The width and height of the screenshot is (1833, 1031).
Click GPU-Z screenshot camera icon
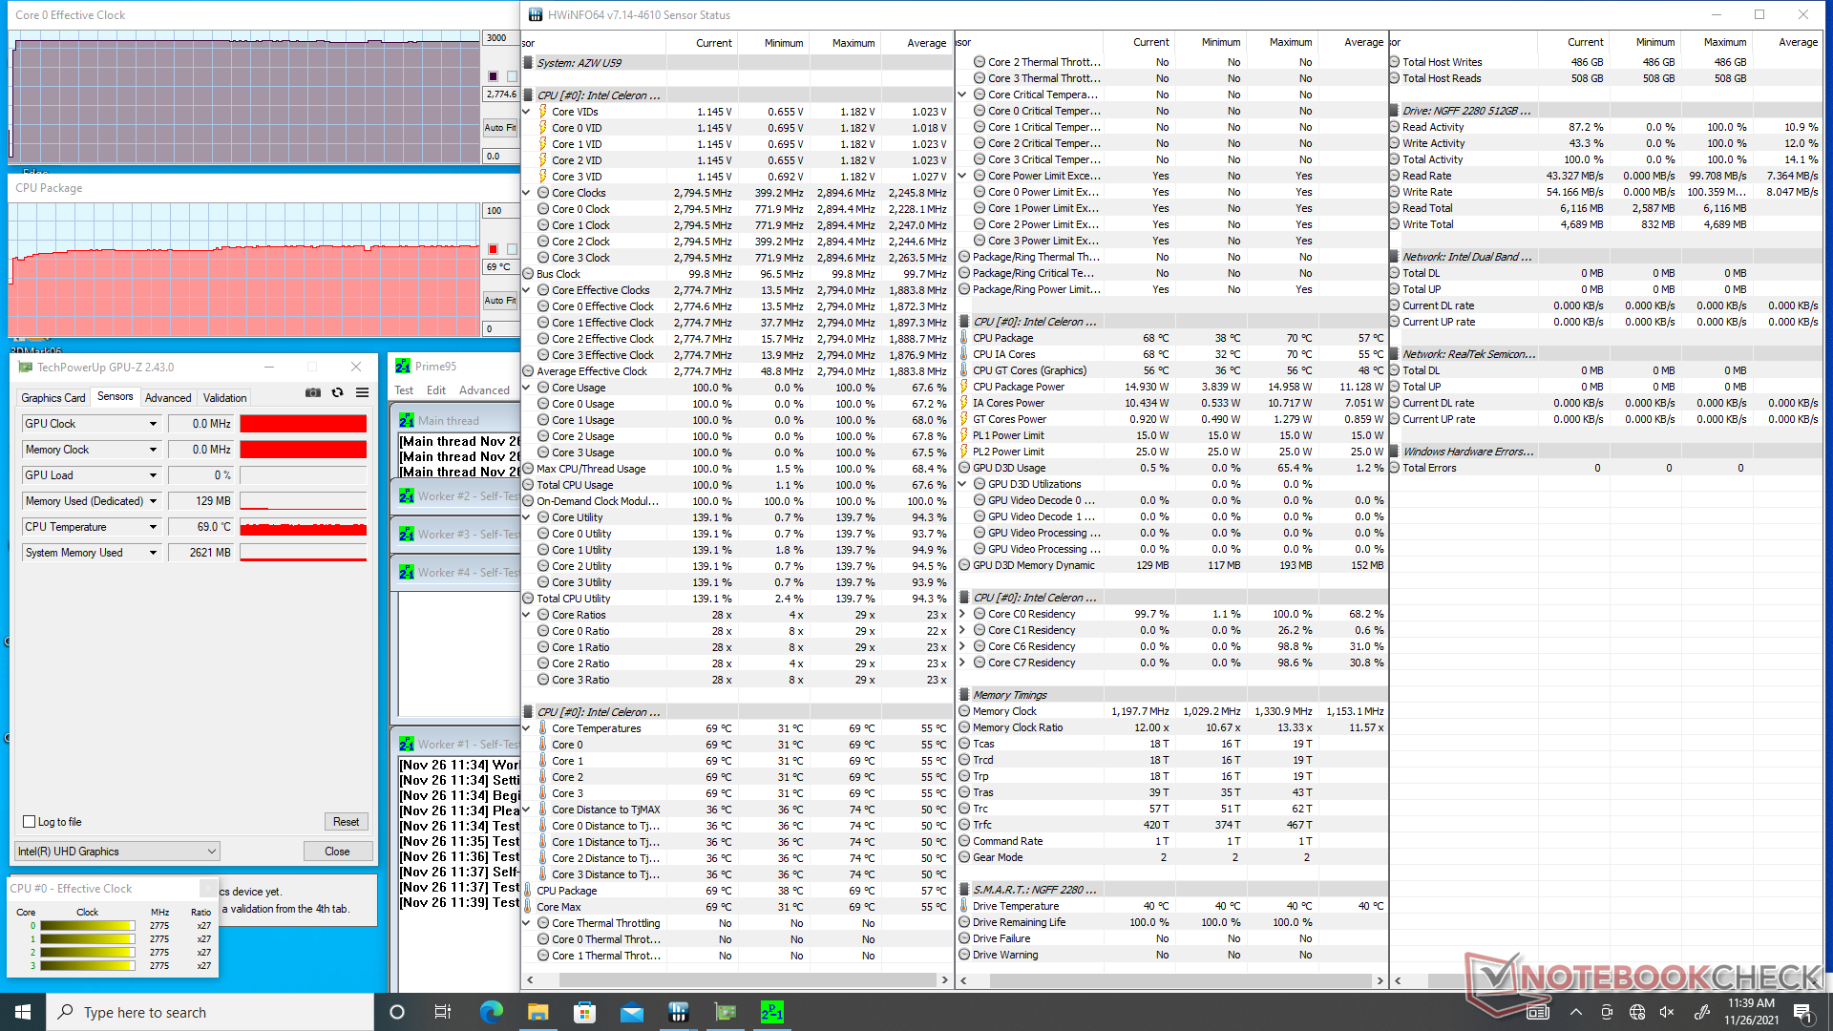click(313, 393)
